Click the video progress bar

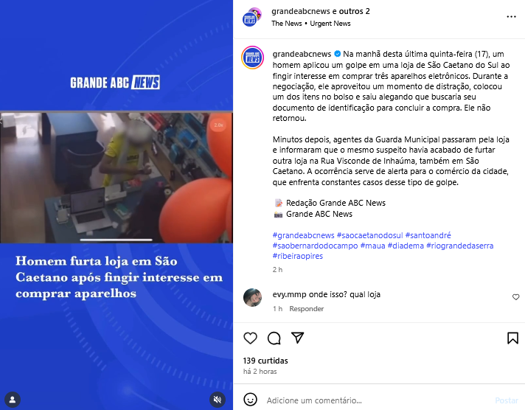(x=117, y=240)
